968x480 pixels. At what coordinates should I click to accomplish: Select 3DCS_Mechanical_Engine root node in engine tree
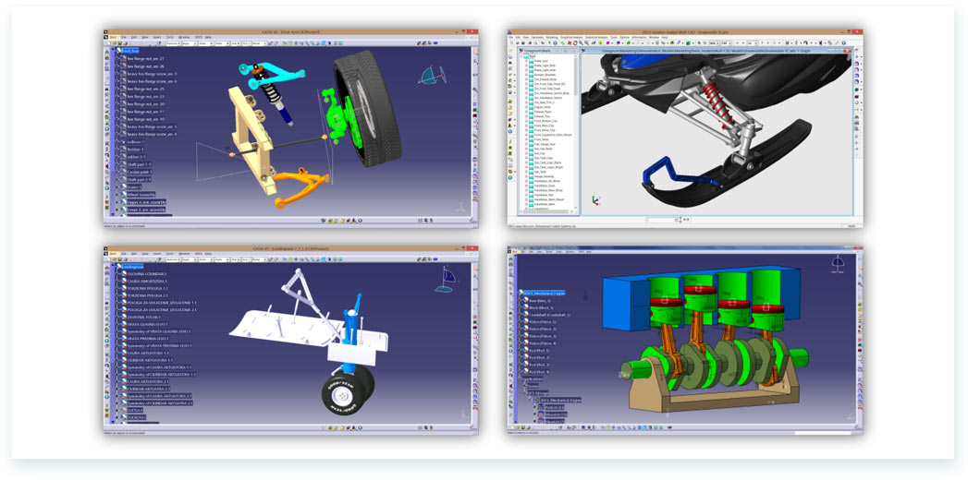click(x=544, y=293)
